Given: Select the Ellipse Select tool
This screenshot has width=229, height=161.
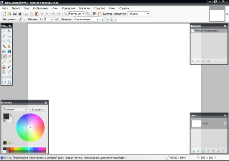Looking at the screenshot, I should pyautogui.click(x=4, y=41).
